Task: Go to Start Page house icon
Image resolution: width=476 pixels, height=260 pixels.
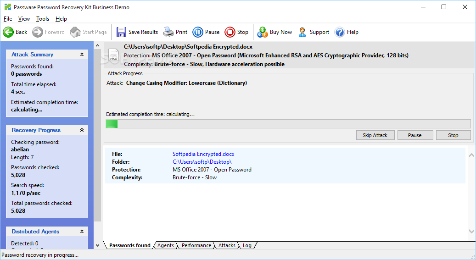Action: (75, 32)
